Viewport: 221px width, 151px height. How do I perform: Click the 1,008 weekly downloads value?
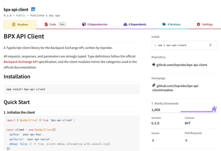[x=156, y=110]
